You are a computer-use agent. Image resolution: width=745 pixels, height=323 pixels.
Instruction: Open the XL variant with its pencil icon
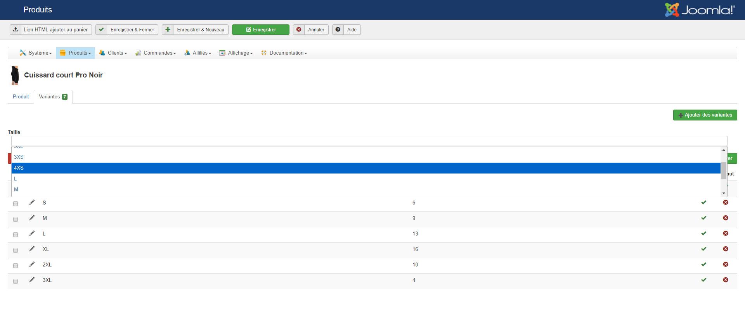coord(32,249)
